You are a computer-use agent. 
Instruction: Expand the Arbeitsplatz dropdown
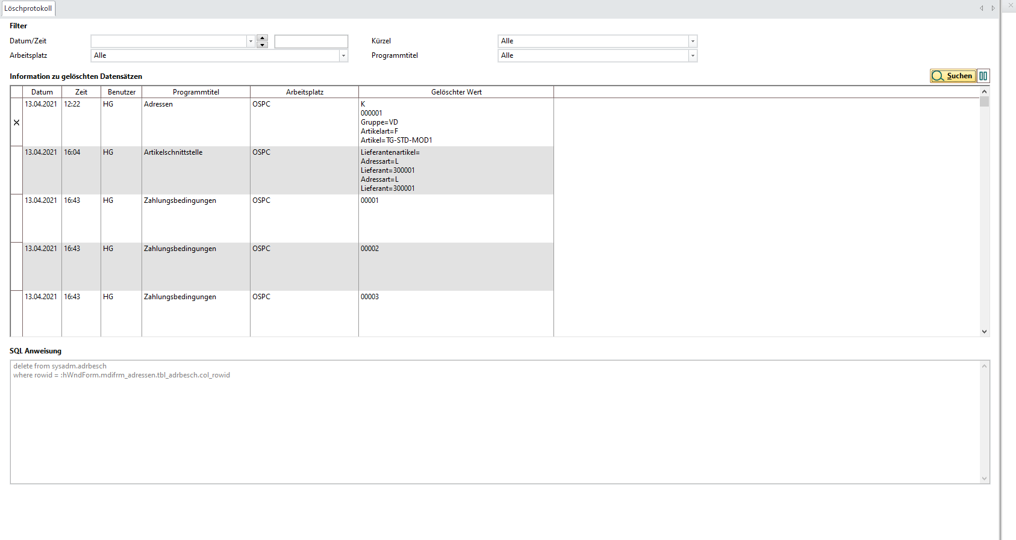[343, 55]
